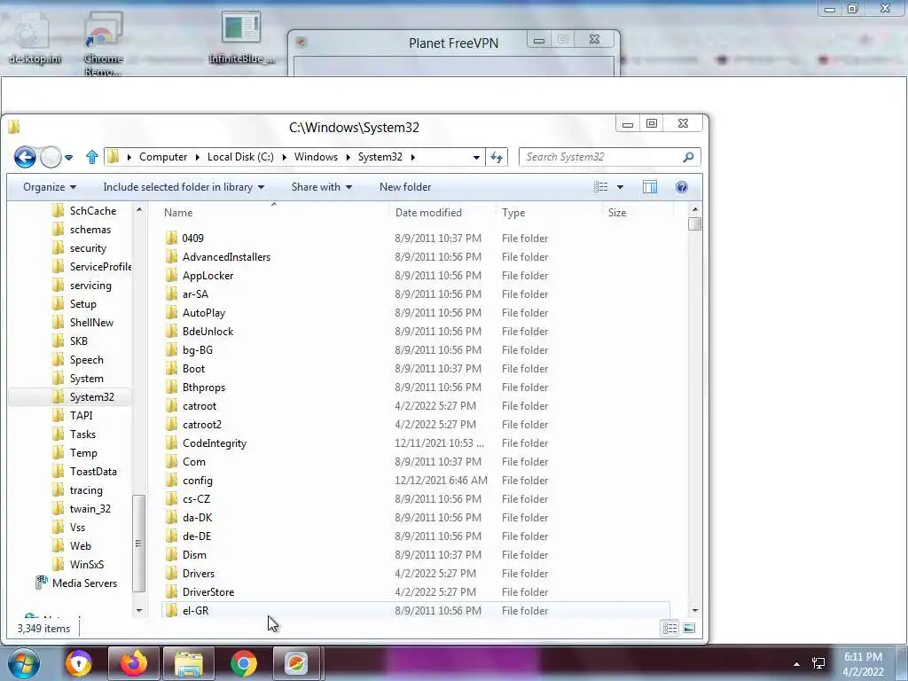The width and height of the screenshot is (908, 681).
Task: Open Media Servers in navigation pane
Action: click(84, 583)
